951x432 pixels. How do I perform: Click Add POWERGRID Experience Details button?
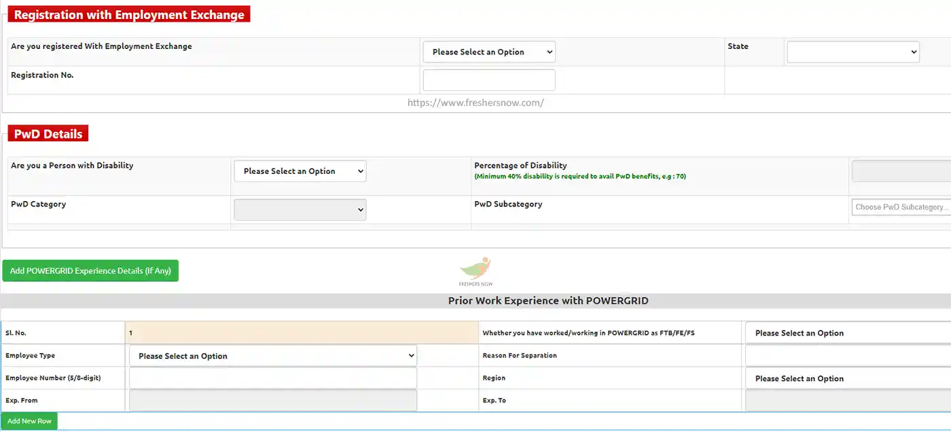[x=90, y=270]
